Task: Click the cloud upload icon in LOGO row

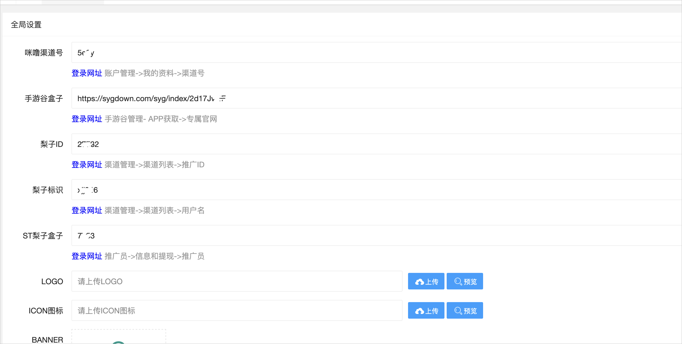Action: pos(420,282)
